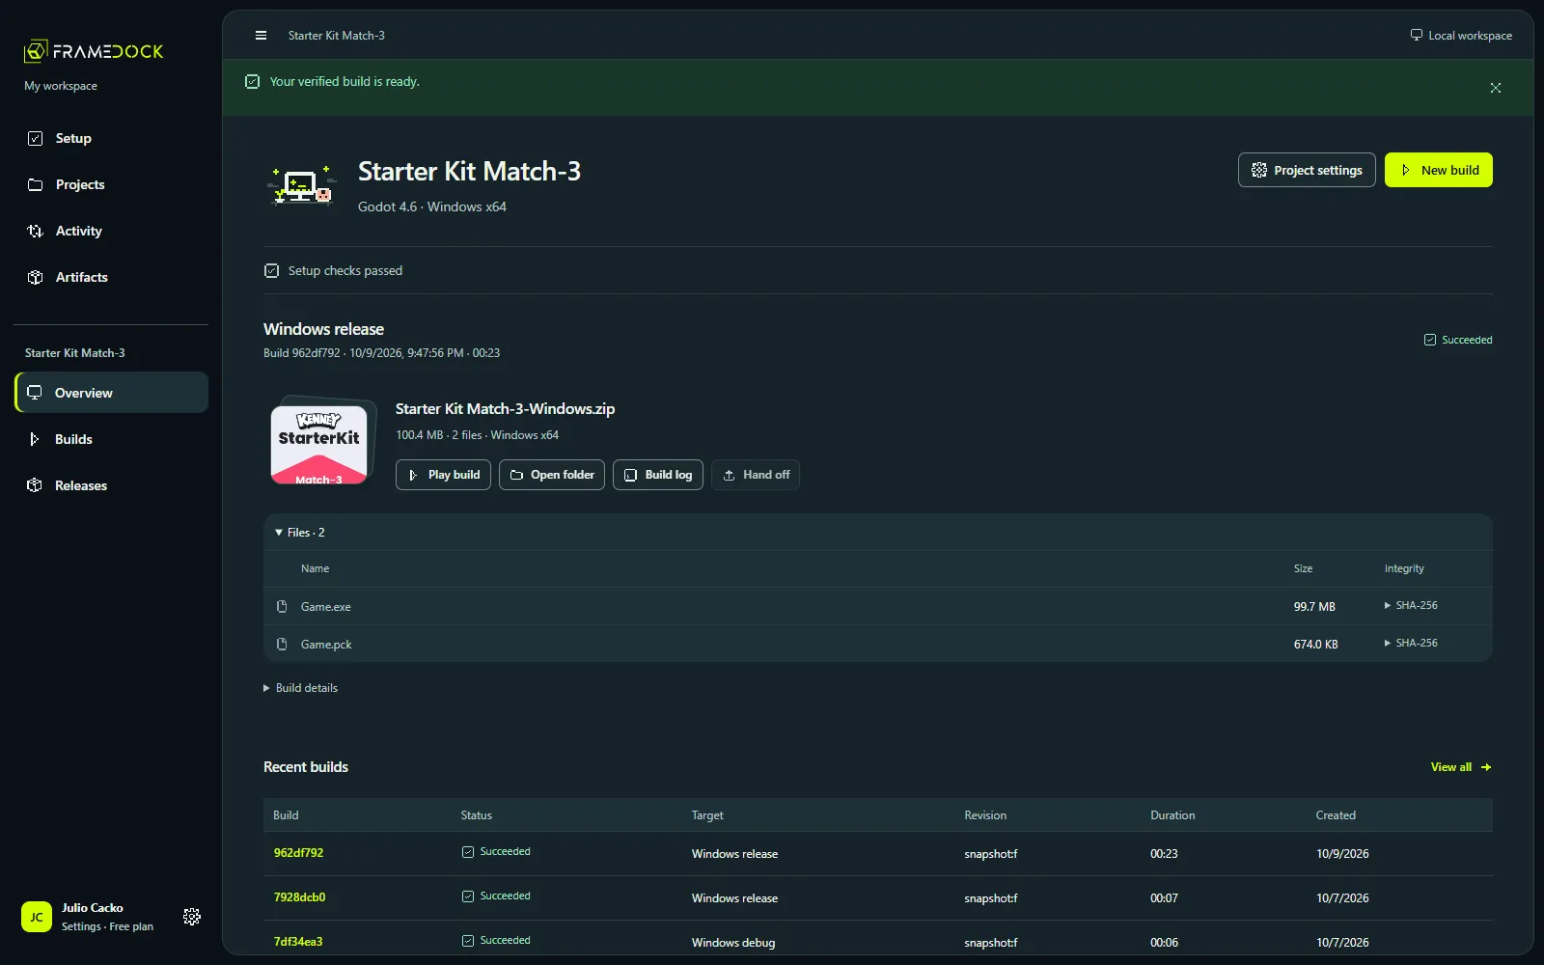Click the Succeeded check icon for build 7928dcb0

(468, 896)
